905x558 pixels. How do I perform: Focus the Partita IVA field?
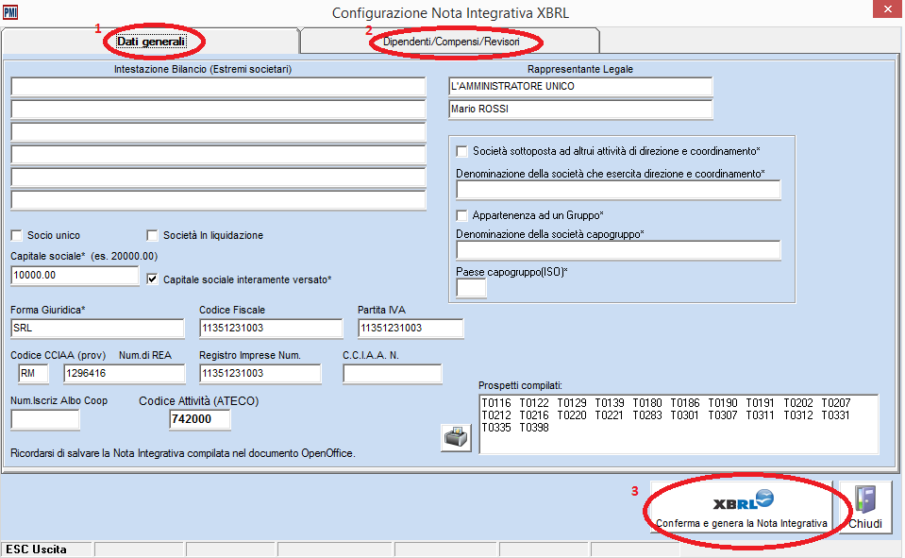coord(411,329)
